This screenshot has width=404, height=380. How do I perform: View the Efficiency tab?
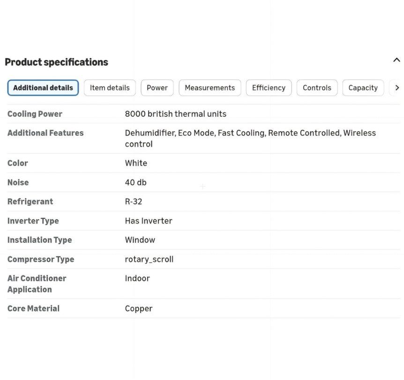(269, 88)
